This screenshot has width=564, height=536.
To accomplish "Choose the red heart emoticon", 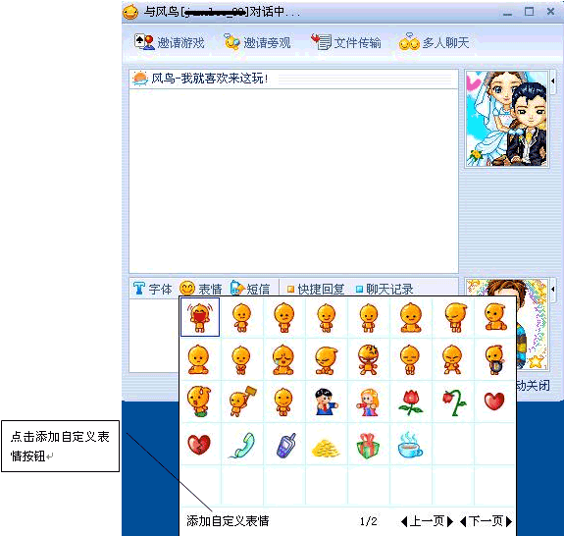I will click(494, 402).
